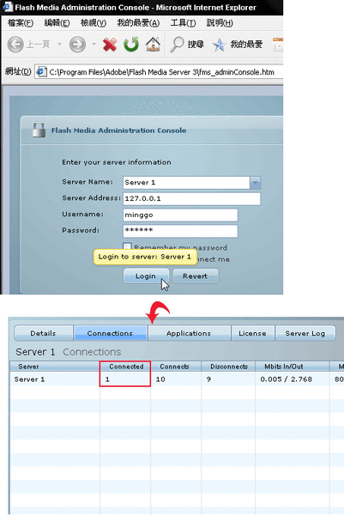
Task: Click into the Server Address field
Action: pos(191,199)
